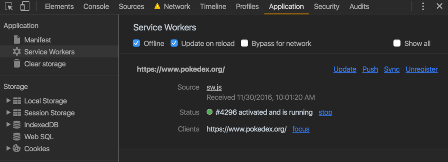
Task: Click the Sync link
Action: coord(392,69)
